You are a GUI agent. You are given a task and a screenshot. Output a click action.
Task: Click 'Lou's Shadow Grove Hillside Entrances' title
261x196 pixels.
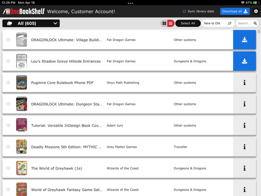click(x=66, y=61)
